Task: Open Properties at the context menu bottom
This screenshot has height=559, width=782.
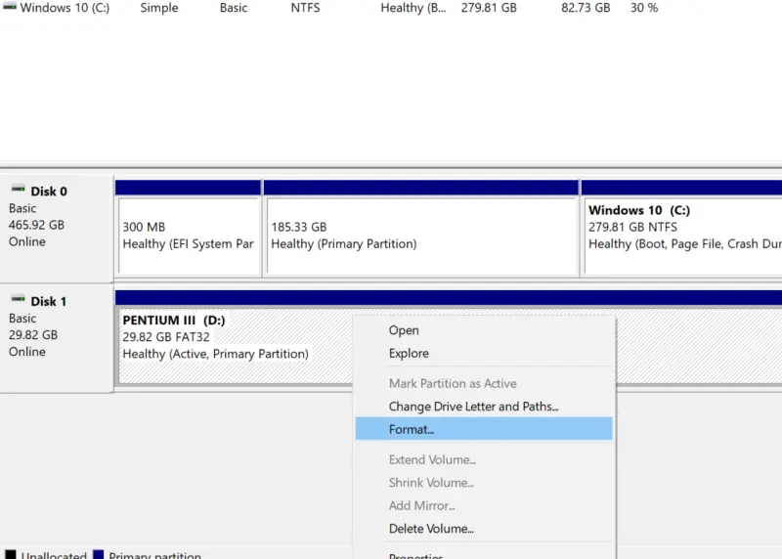Action: pos(484,553)
